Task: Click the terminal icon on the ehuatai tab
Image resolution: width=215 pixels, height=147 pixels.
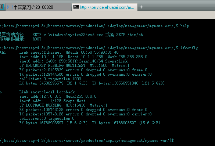Action: click(x=76, y=7)
